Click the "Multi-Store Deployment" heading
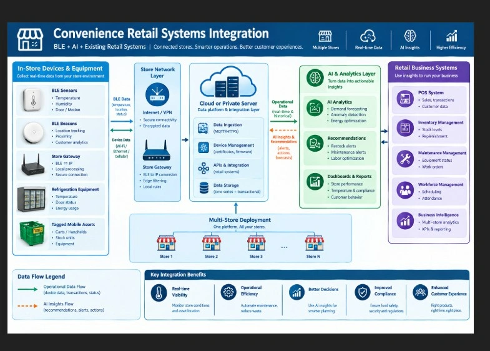Screen dimensions: 490x351 [240, 220]
